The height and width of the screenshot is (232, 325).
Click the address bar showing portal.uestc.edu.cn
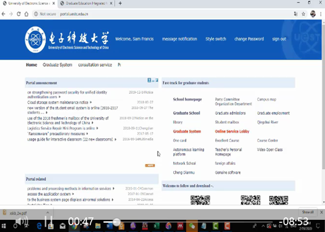pyautogui.click(x=74, y=14)
